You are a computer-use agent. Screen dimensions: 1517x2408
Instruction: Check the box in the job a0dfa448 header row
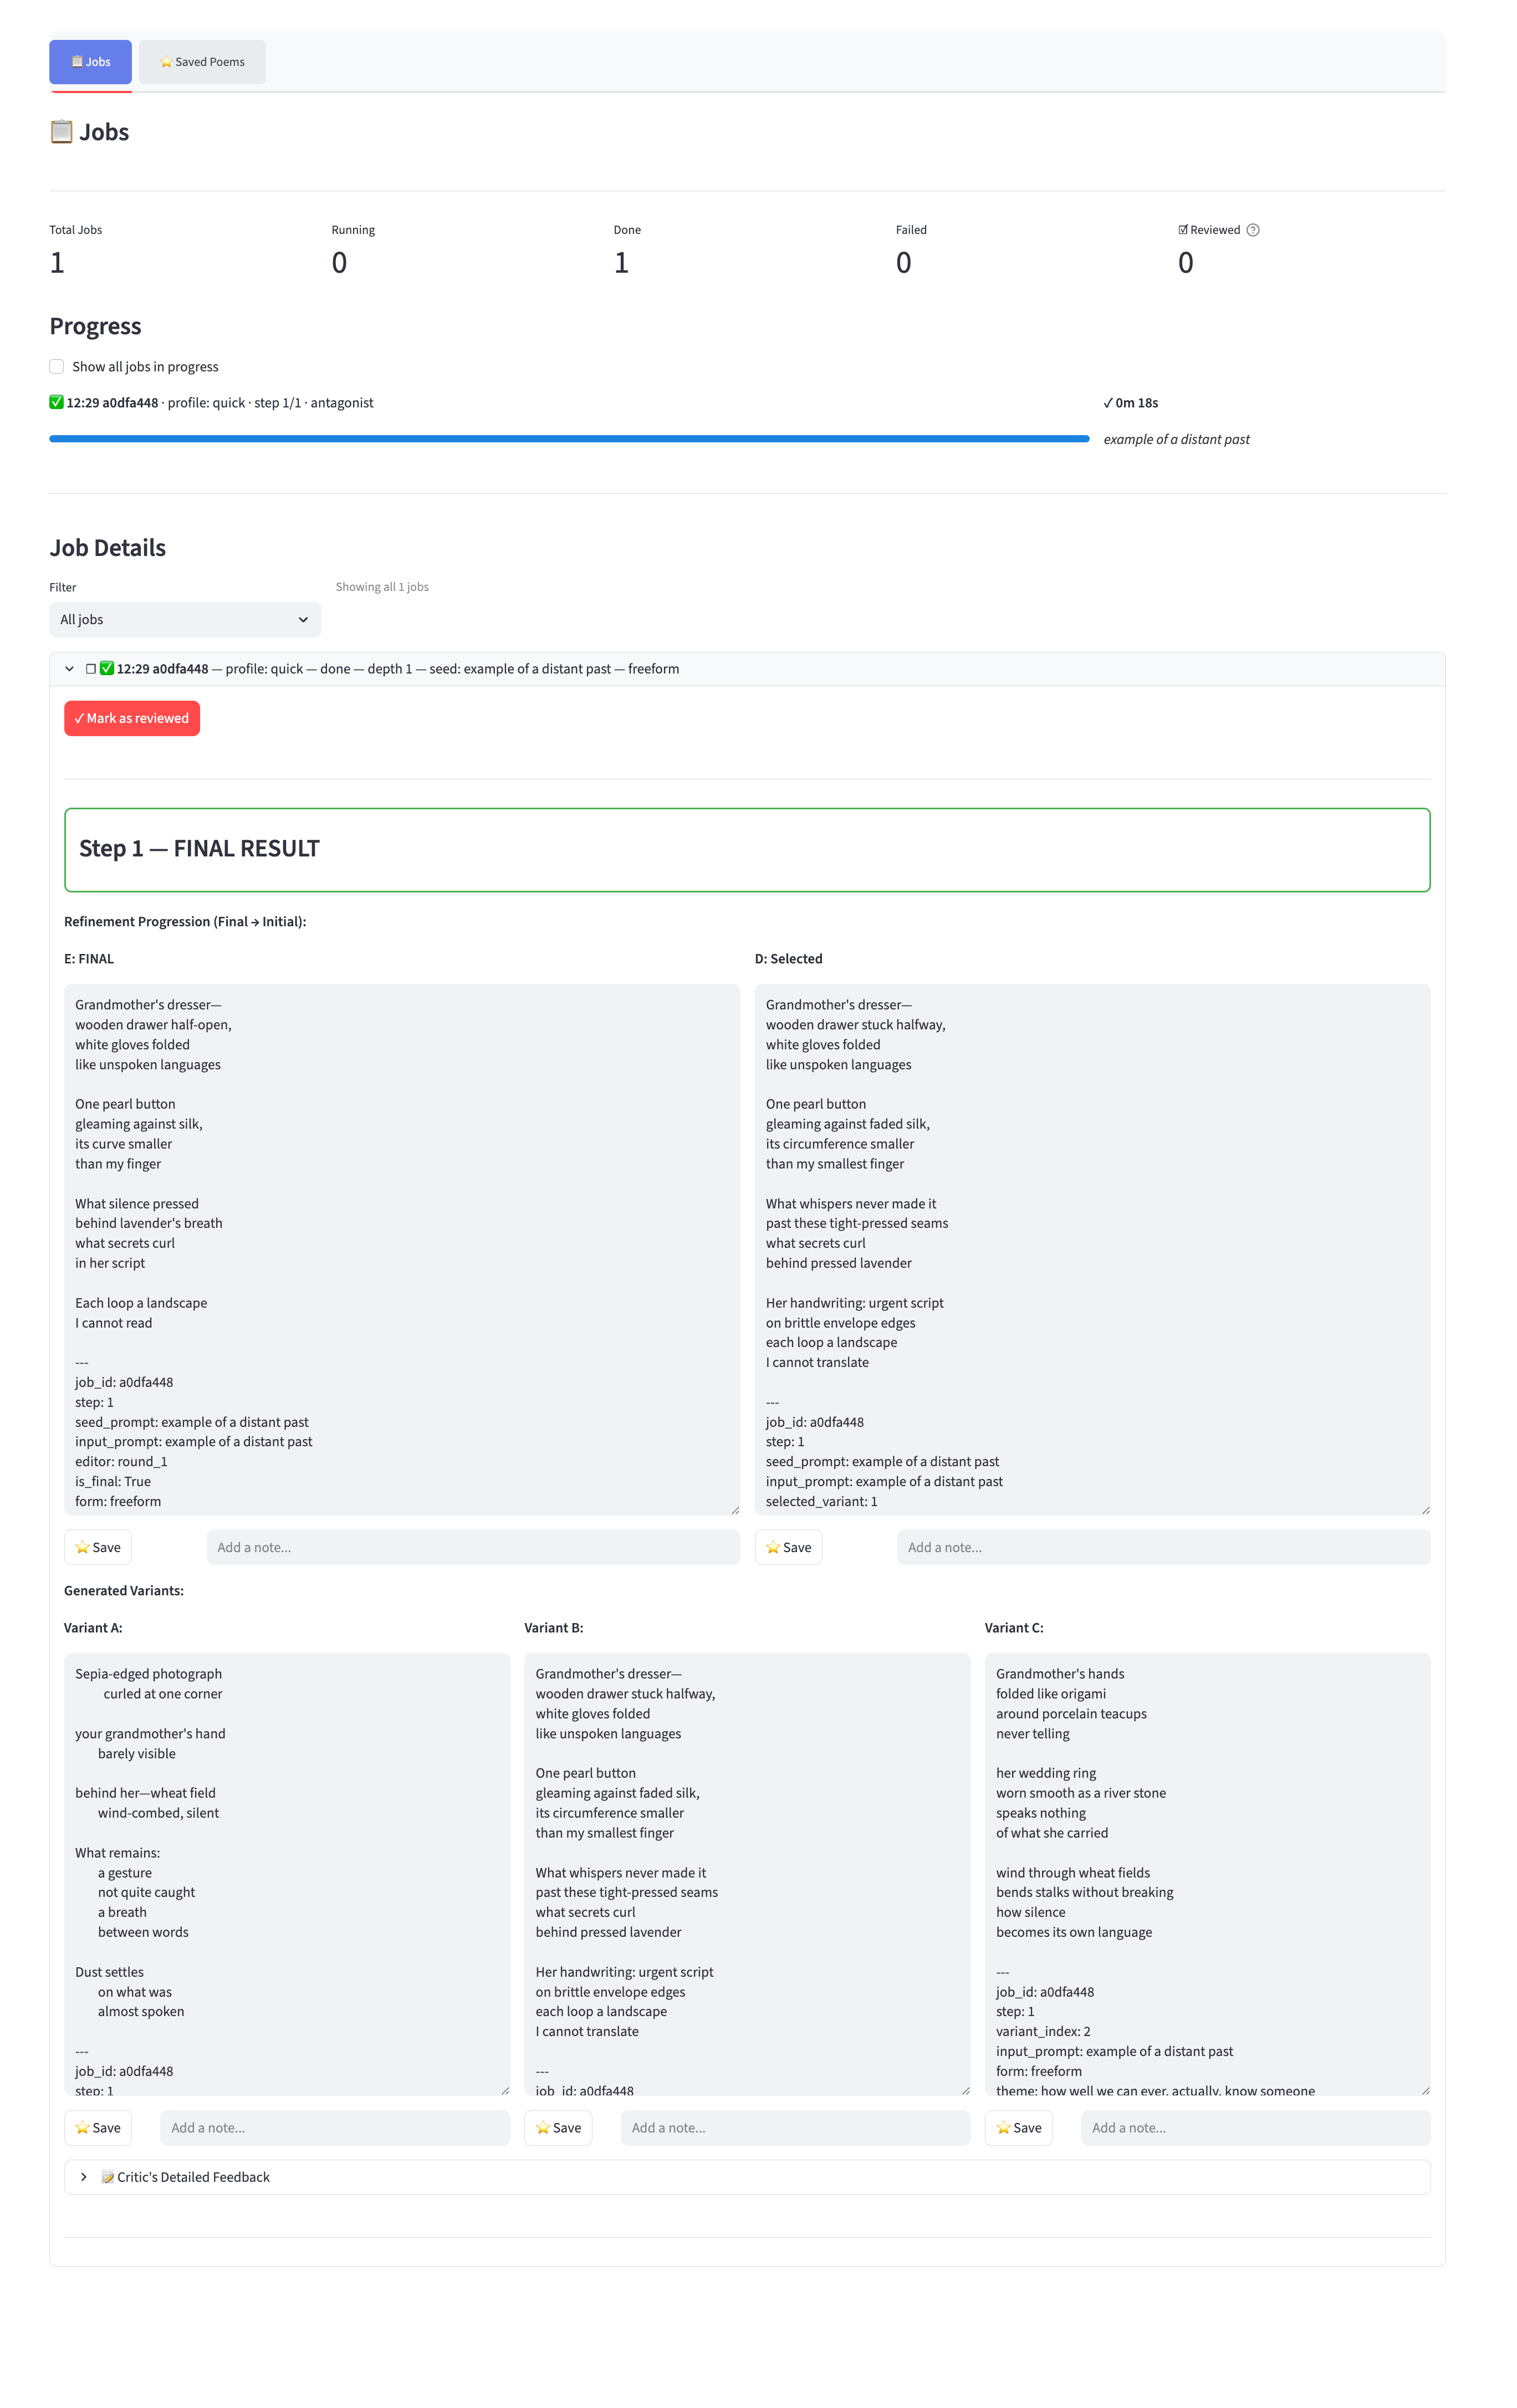[x=90, y=668]
